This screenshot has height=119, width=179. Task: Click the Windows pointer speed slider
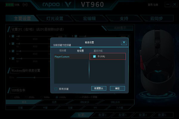[x=33, y=78]
